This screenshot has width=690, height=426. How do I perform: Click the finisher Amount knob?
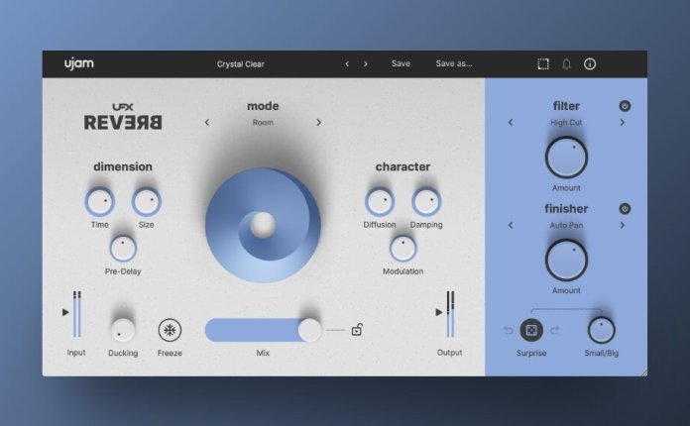coord(566,261)
